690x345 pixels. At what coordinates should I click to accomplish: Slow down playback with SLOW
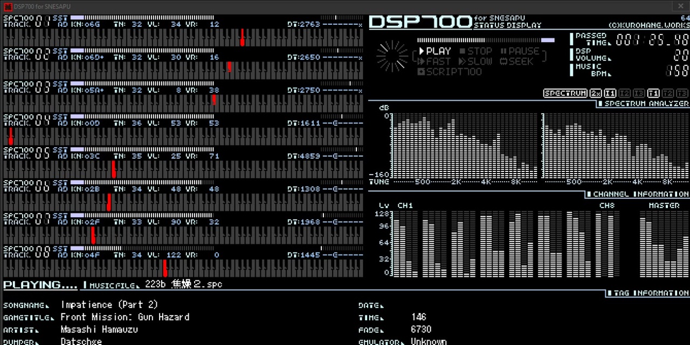[x=475, y=61]
